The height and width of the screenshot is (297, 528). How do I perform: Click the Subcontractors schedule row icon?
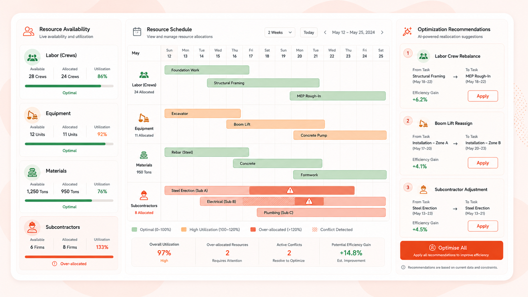point(144,195)
